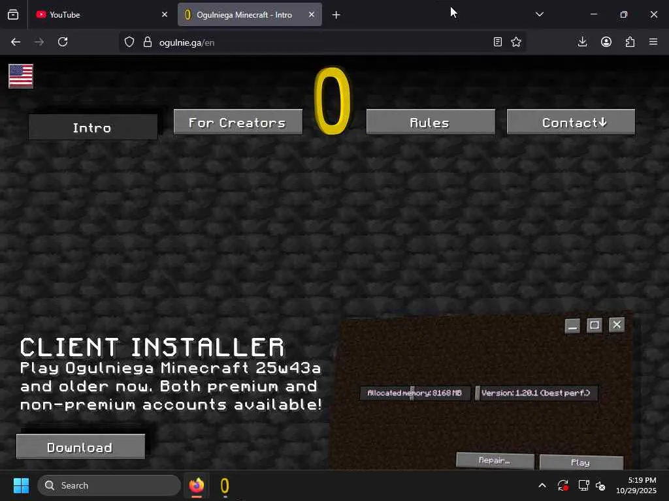This screenshot has width=669, height=501.
Task: Click the taskbar Search box
Action: [109, 485]
